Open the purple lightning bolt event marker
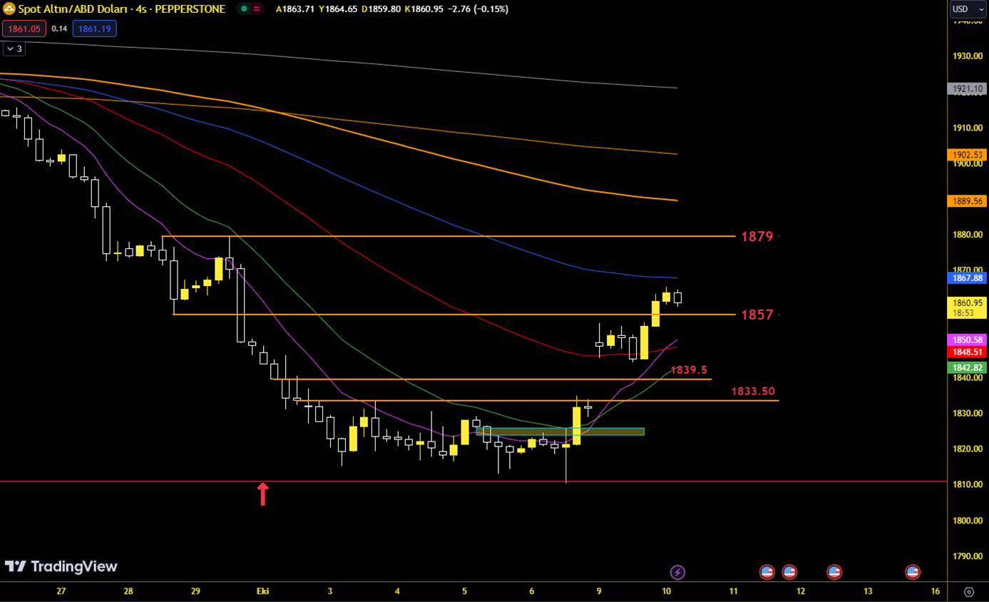Viewport: 989px width, 602px height. click(x=677, y=572)
